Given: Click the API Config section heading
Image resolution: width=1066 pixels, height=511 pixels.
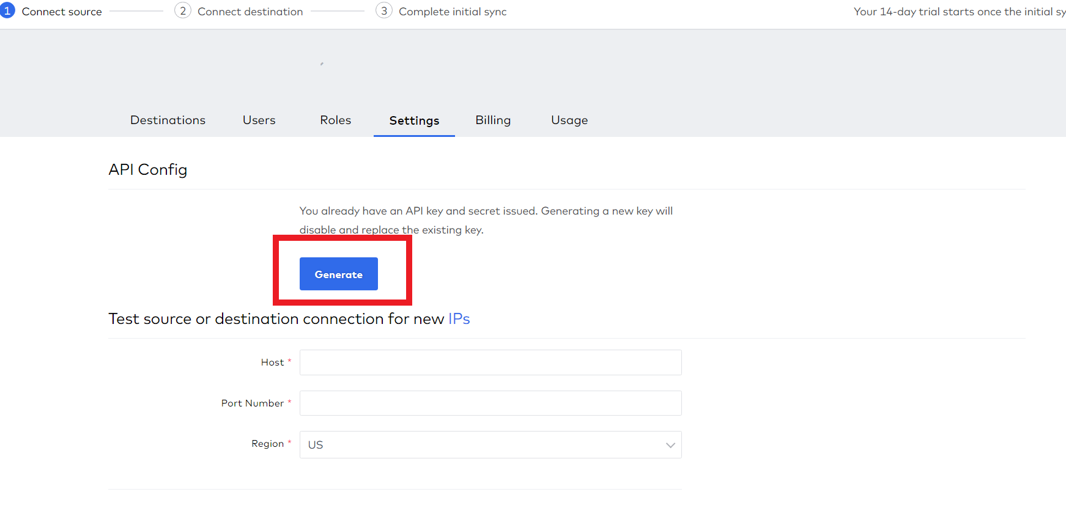Looking at the screenshot, I should click(x=148, y=170).
